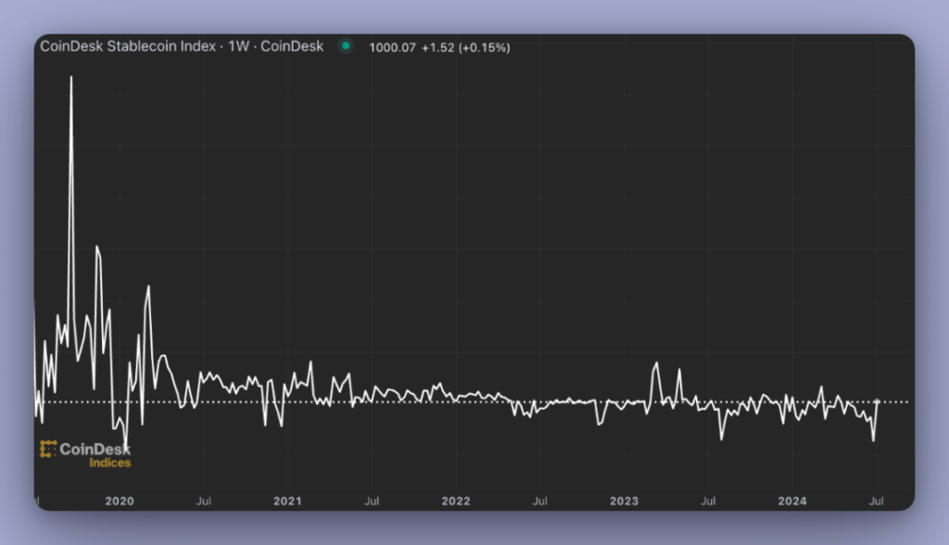Click the 1000.07 index value
Screen dimensions: 949x545
[x=392, y=46]
